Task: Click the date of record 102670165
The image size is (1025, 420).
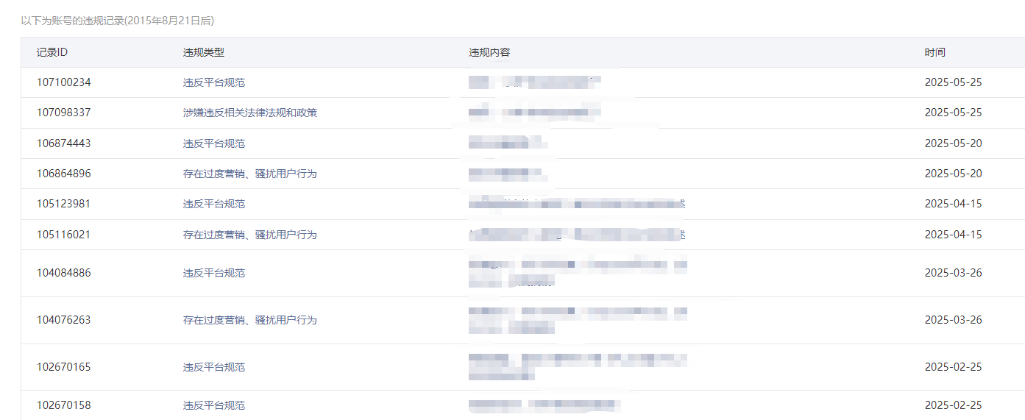Action: click(953, 367)
